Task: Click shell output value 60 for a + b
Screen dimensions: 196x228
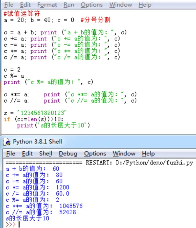Action: coord(56,169)
